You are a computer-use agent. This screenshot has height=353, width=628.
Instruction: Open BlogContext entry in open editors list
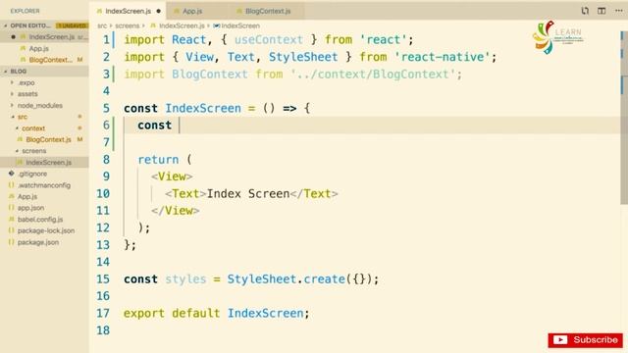(x=50, y=60)
